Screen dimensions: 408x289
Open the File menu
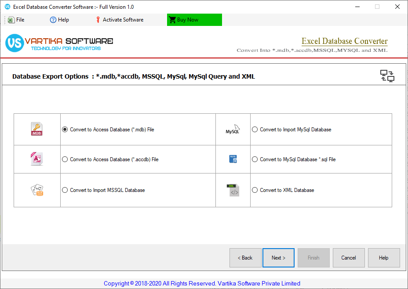click(x=16, y=20)
